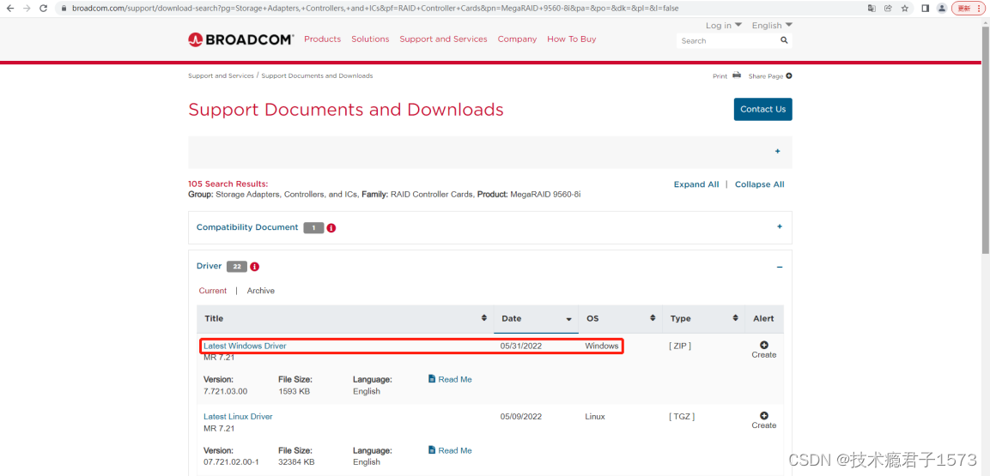The width and height of the screenshot is (990, 476).
Task: Click the Driver section title
Action: coord(209,266)
